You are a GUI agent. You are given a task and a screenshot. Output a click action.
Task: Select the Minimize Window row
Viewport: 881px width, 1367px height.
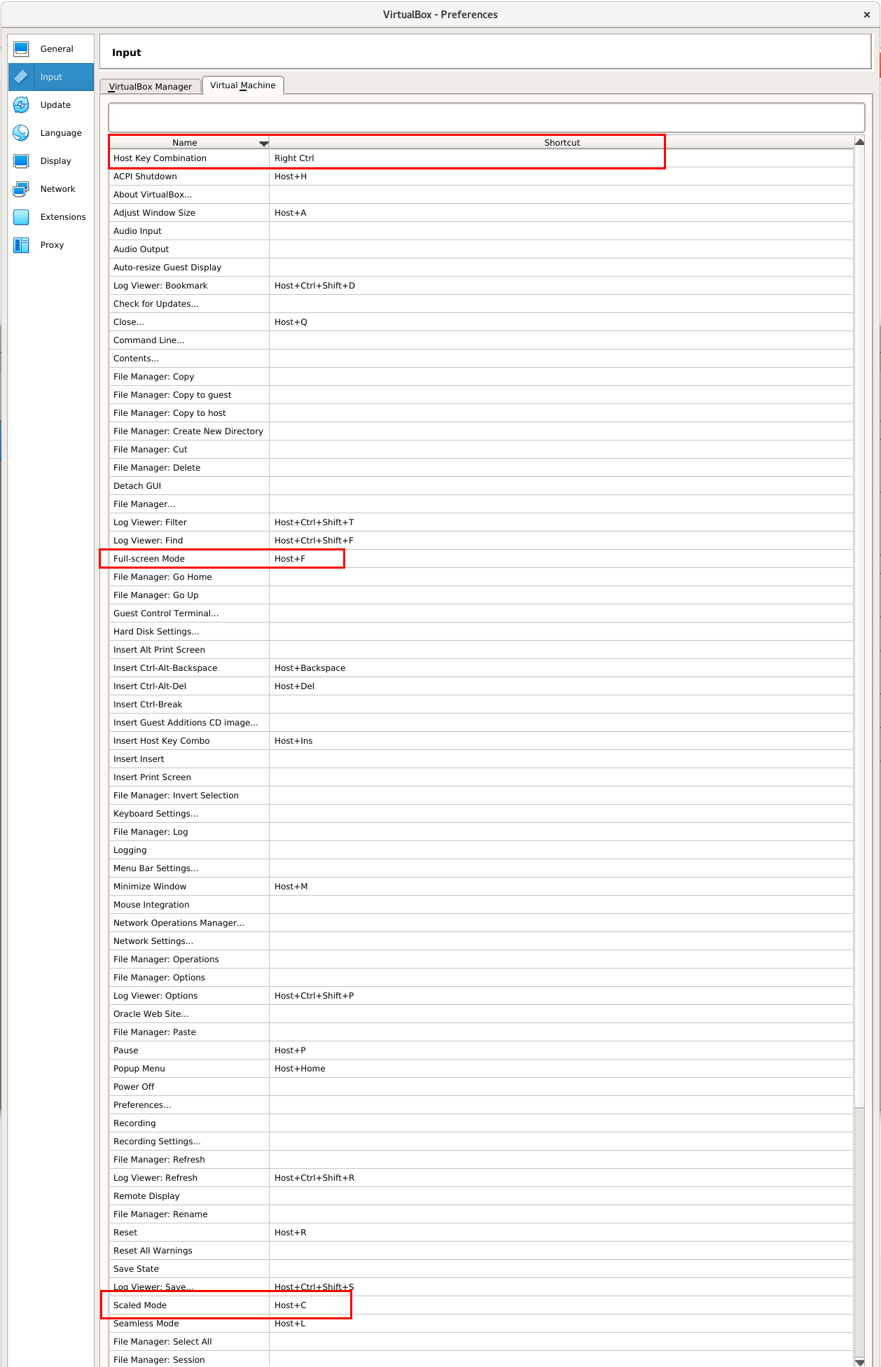click(481, 887)
